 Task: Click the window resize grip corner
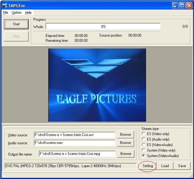pyautogui.click(x=191, y=176)
